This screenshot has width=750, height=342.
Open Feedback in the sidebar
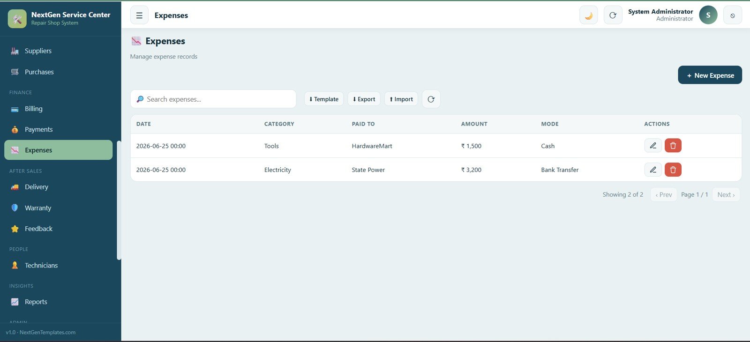[x=58, y=229]
